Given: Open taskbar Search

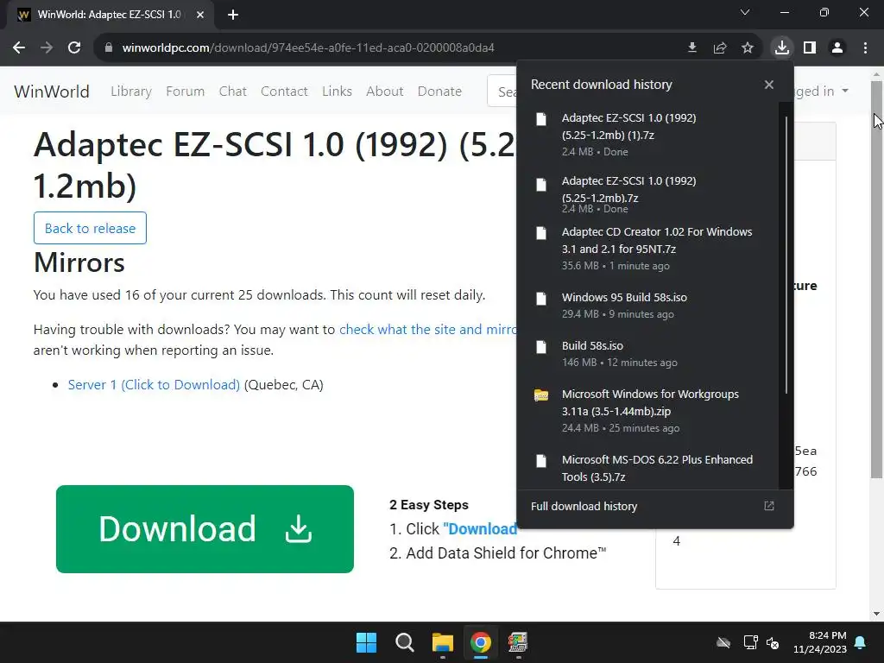Looking at the screenshot, I should 404,642.
